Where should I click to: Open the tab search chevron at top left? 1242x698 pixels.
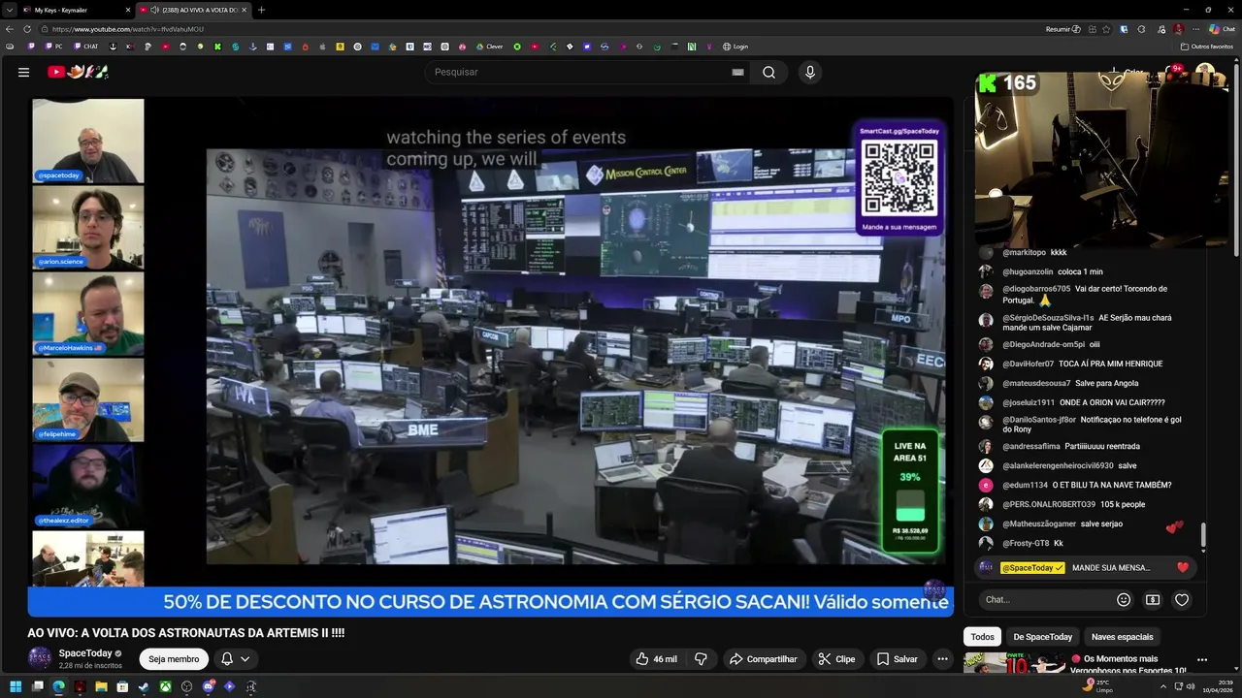pyautogui.click(x=9, y=10)
